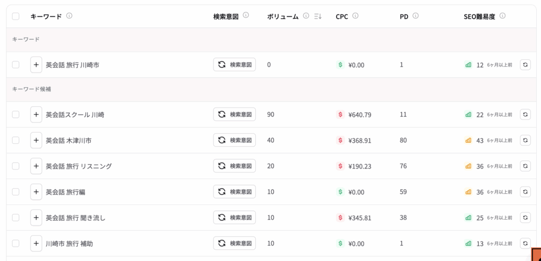This screenshot has width=541, height=261.
Task: Click the info icon next to PD header
Action: [x=416, y=16]
